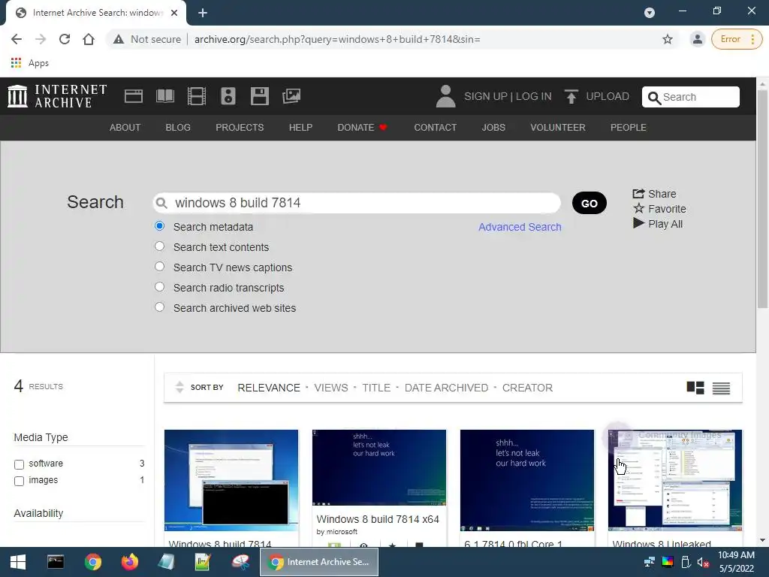Launch Command Prompt from the taskbar
Viewport: 769px width, 577px height.
pos(56,562)
